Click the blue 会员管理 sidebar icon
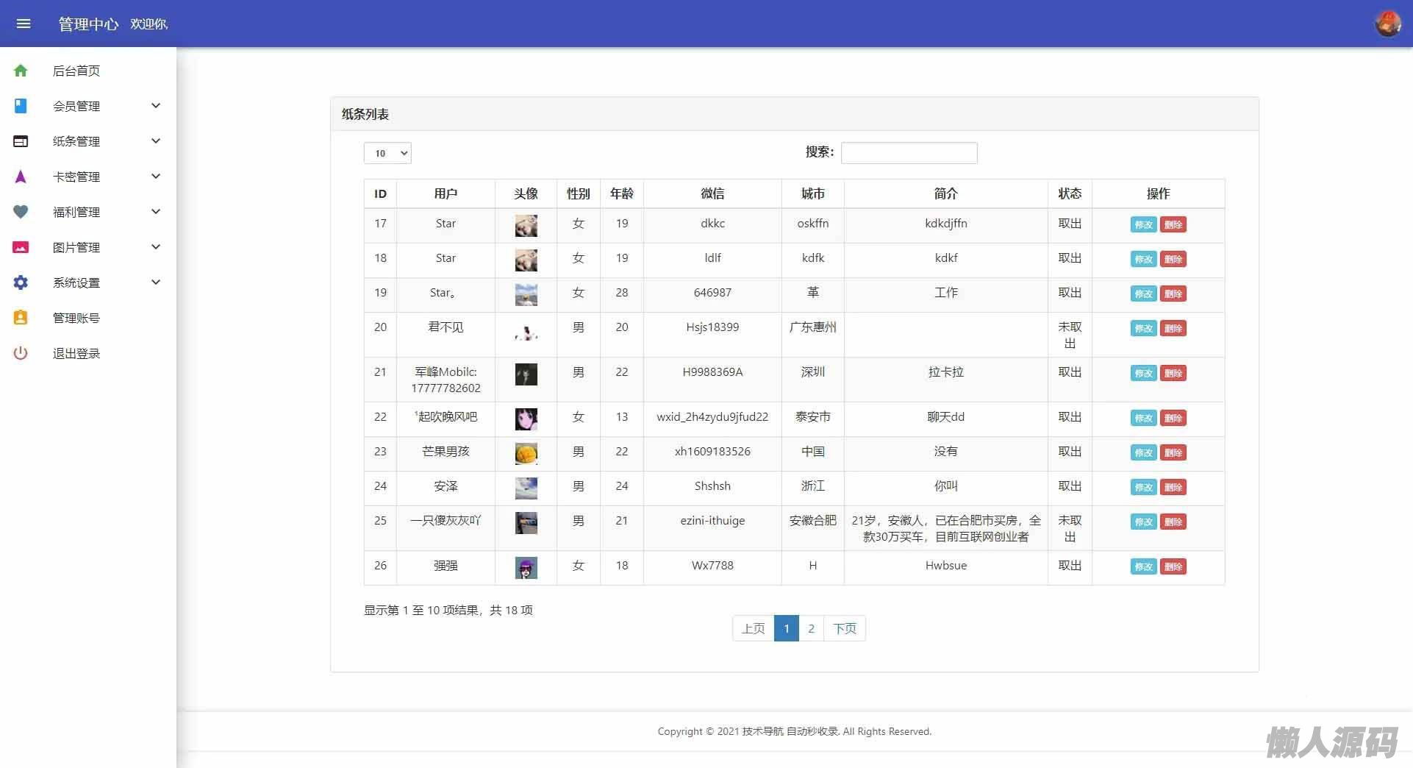The image size is (1413, 768). click(21, 106)
